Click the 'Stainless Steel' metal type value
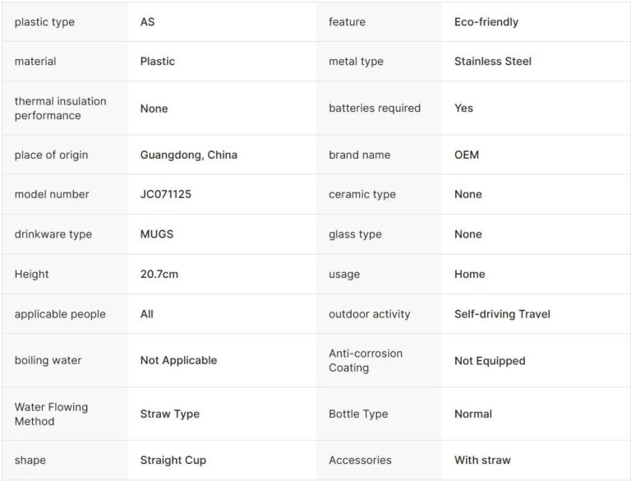This screenshot has width=631, height=481. 492,61
